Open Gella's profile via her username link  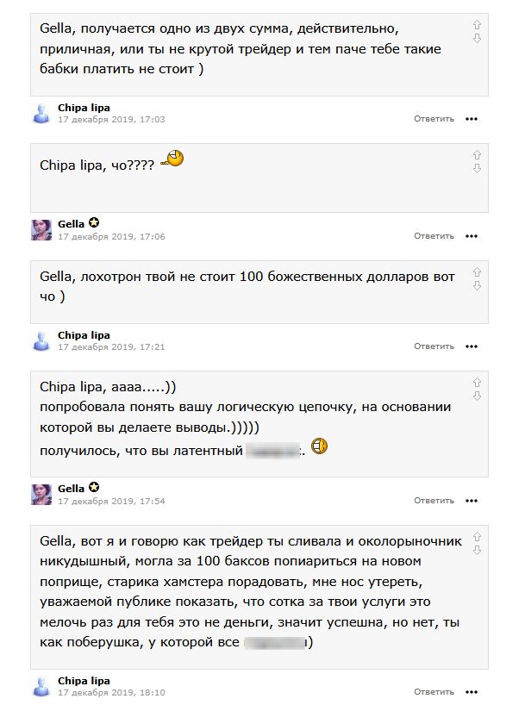[x=73, y=221]
